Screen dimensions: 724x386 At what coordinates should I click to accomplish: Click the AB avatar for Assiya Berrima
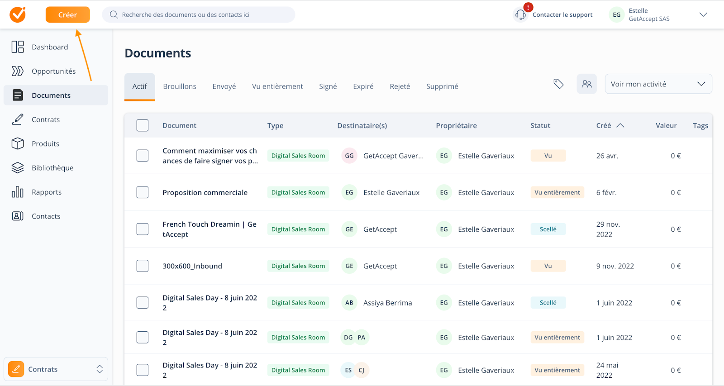(349, 303)
